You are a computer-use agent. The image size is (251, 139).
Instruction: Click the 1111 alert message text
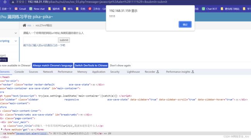(x=112, y=16)
